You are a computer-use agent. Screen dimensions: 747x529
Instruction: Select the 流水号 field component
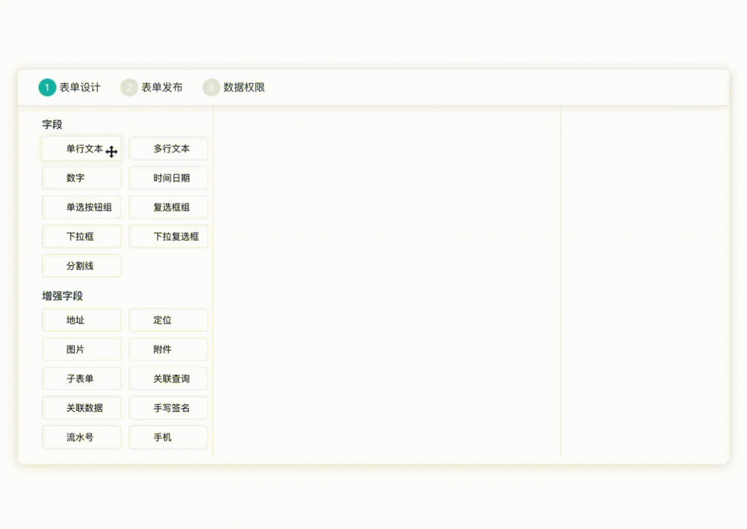(81, 437)
